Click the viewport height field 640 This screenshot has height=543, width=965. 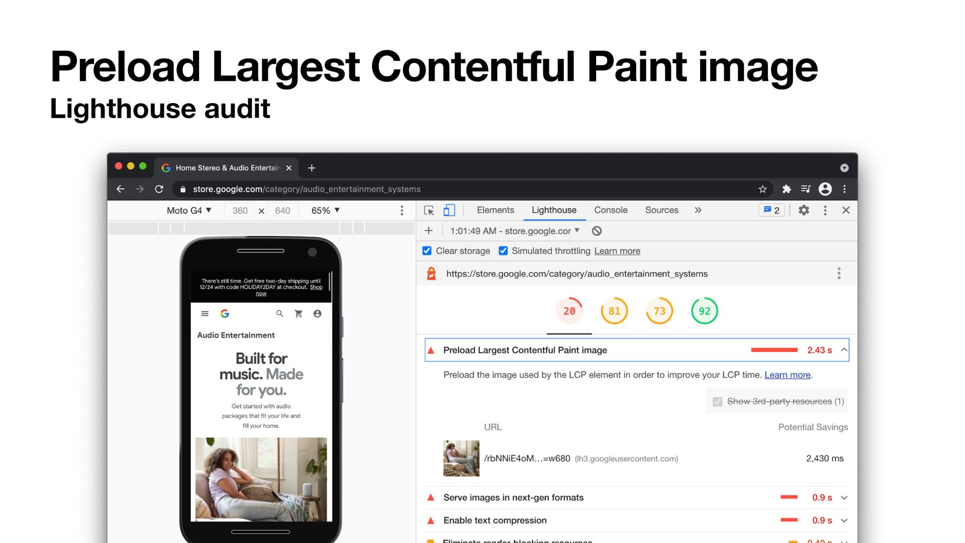(x=282, y=211)
